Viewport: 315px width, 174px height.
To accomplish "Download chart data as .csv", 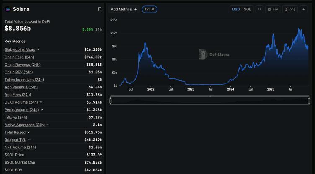I will pyautogui.click(x=273, y=9).
